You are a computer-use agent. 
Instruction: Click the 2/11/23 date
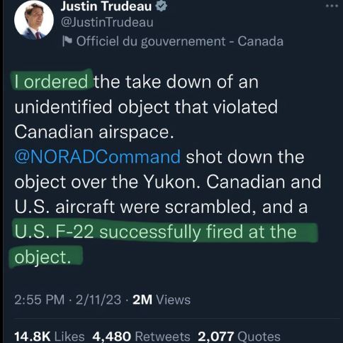click(x=99, y=300)
